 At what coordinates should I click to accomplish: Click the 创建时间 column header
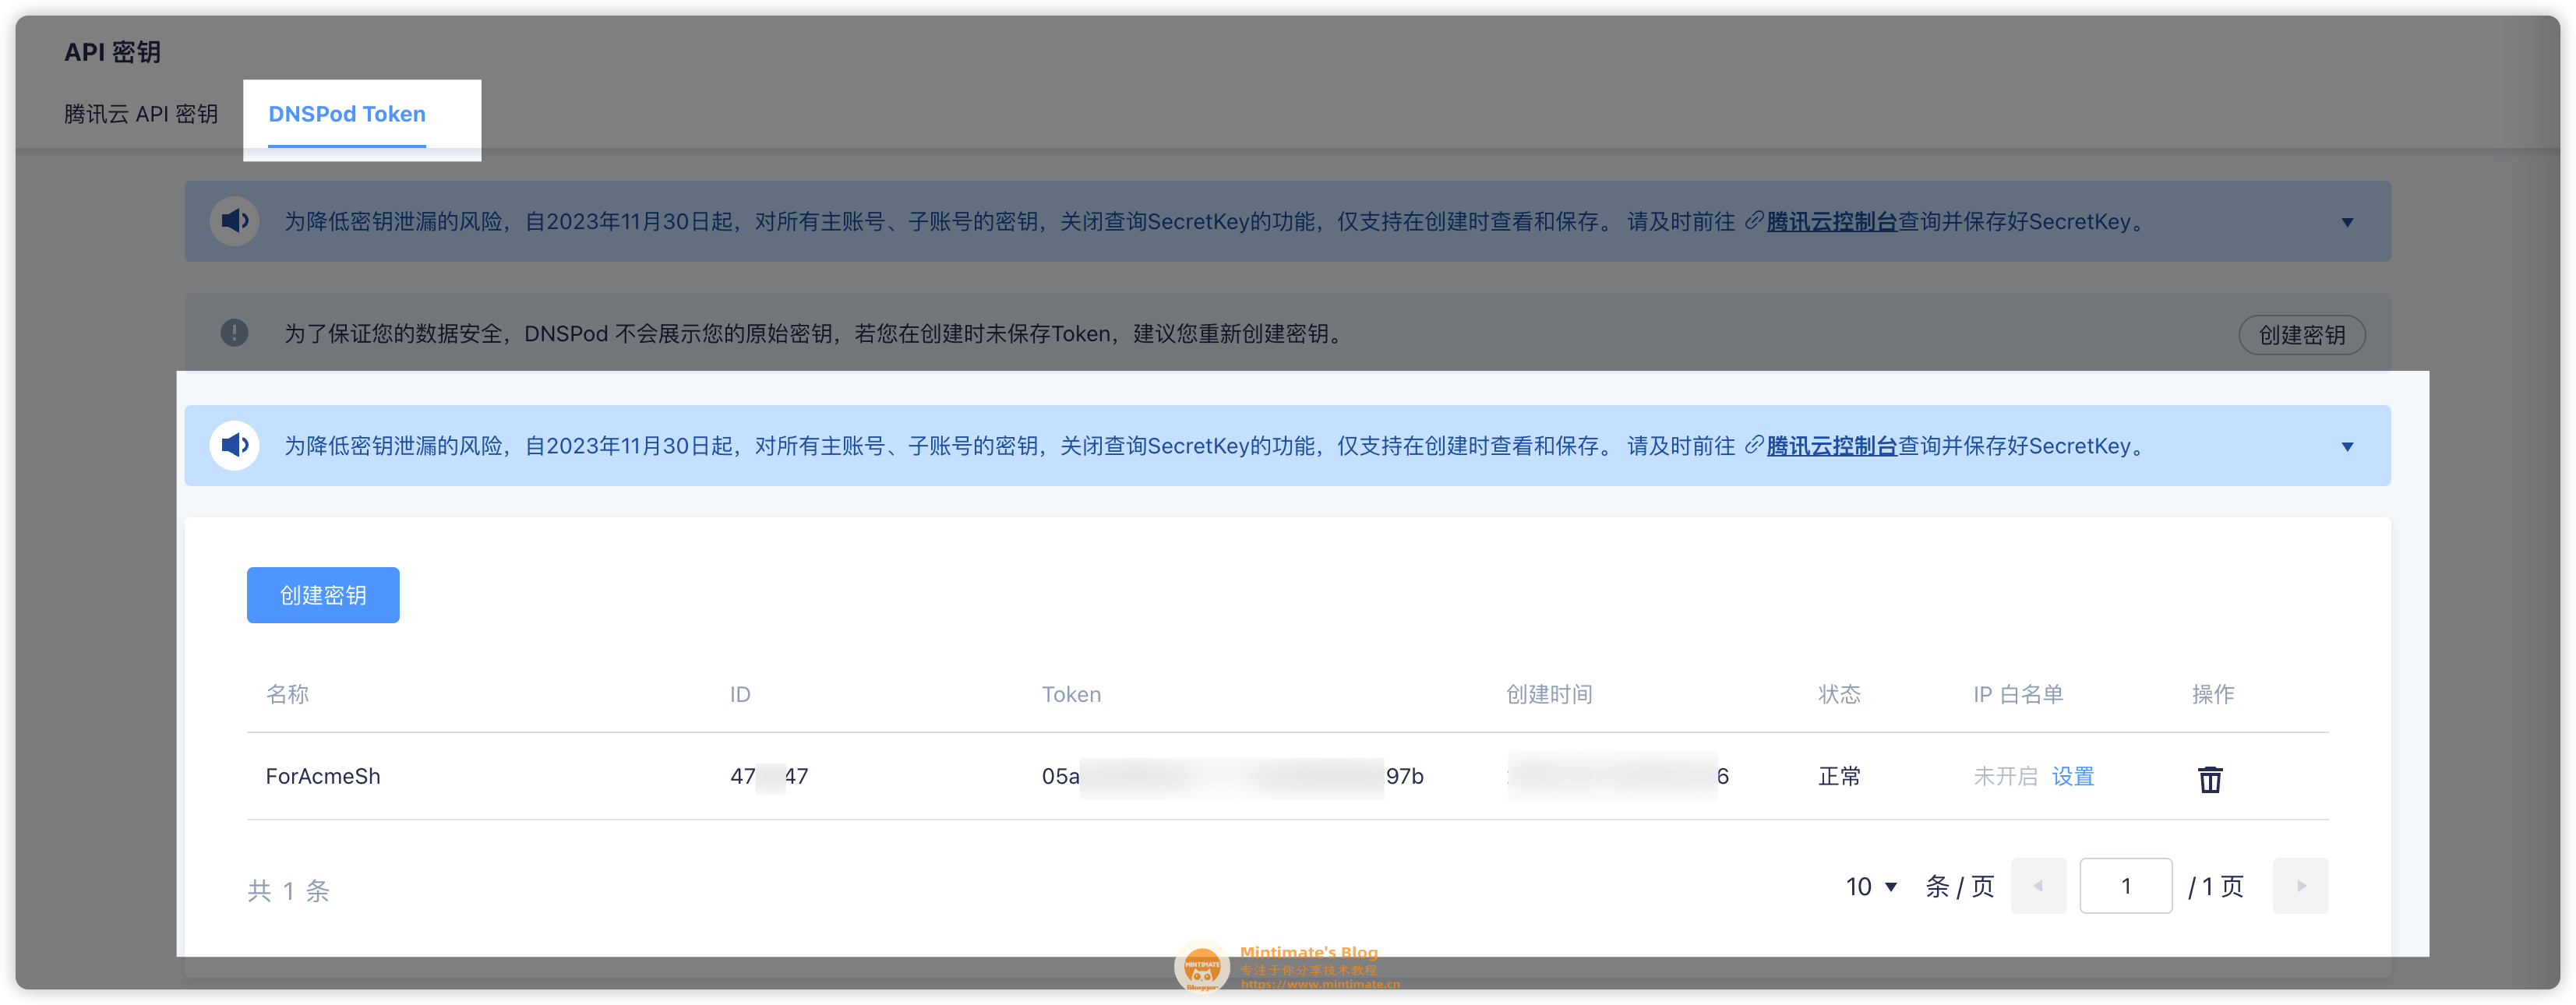pyautogui.click(x=1549, y=694)
